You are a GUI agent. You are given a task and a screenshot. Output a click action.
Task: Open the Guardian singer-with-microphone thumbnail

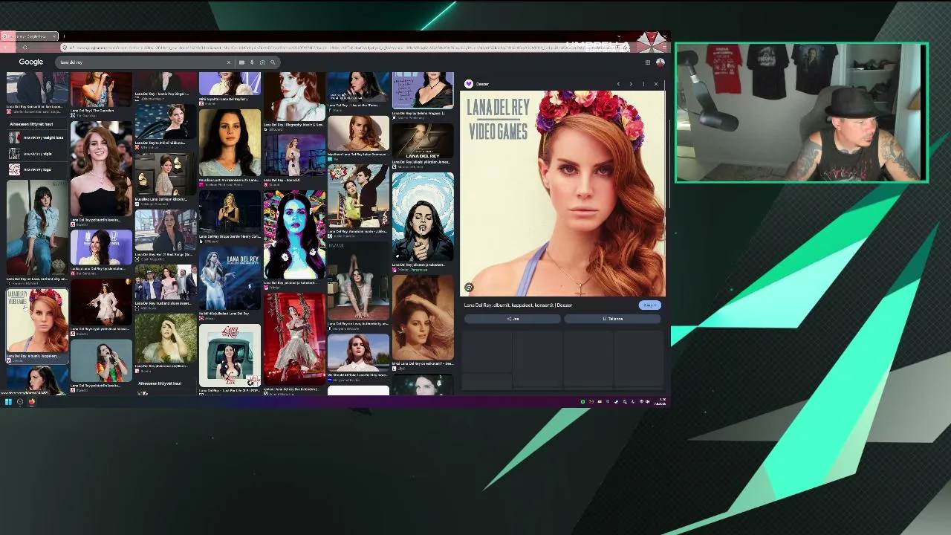click(x=101, y=89)
